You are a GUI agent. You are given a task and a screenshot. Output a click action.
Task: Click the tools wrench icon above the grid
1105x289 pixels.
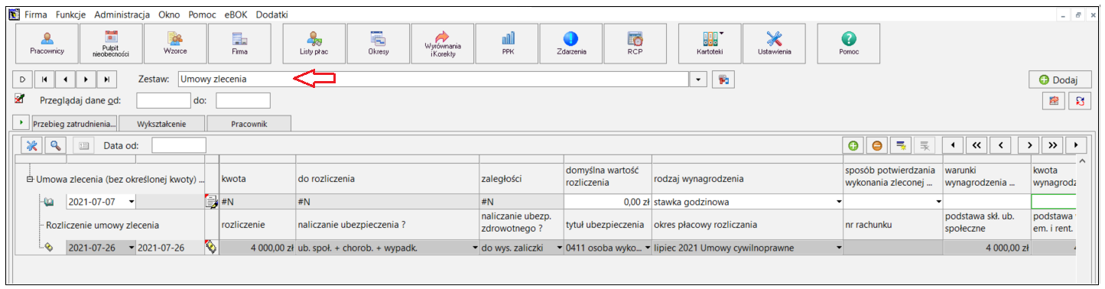point(32,144)
